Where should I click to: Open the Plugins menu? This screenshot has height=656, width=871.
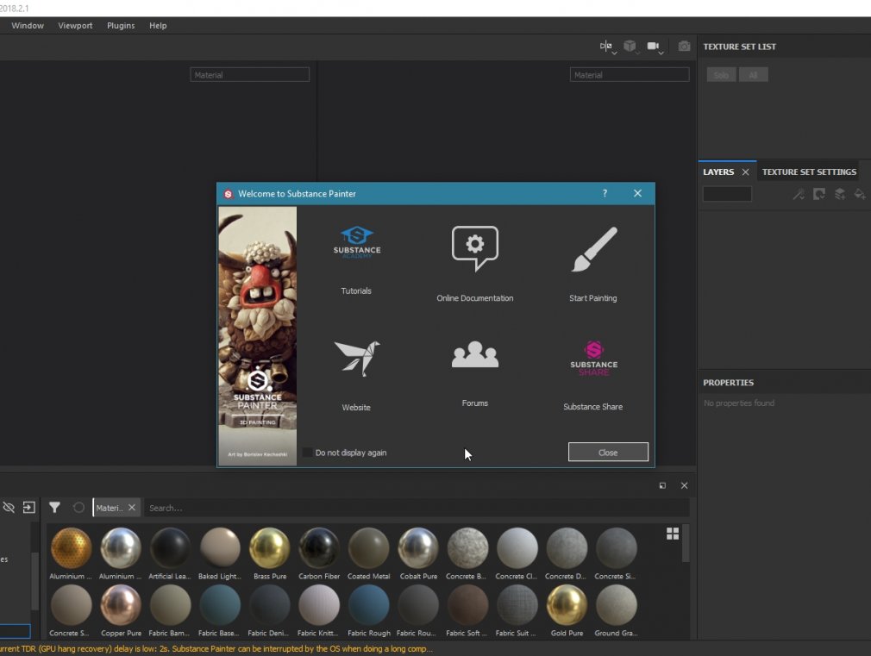pyautogui.click(x=121, y=26)
